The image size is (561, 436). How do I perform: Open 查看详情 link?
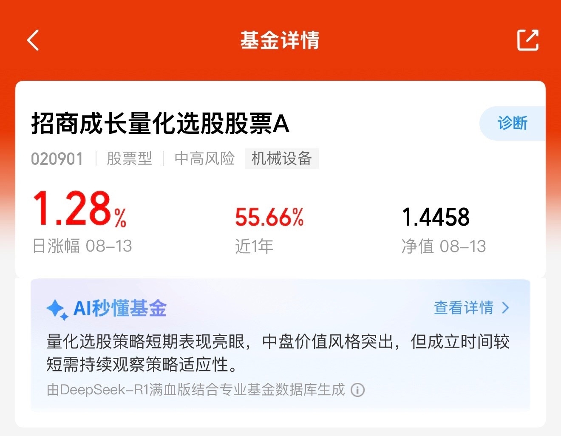(464, 308)
